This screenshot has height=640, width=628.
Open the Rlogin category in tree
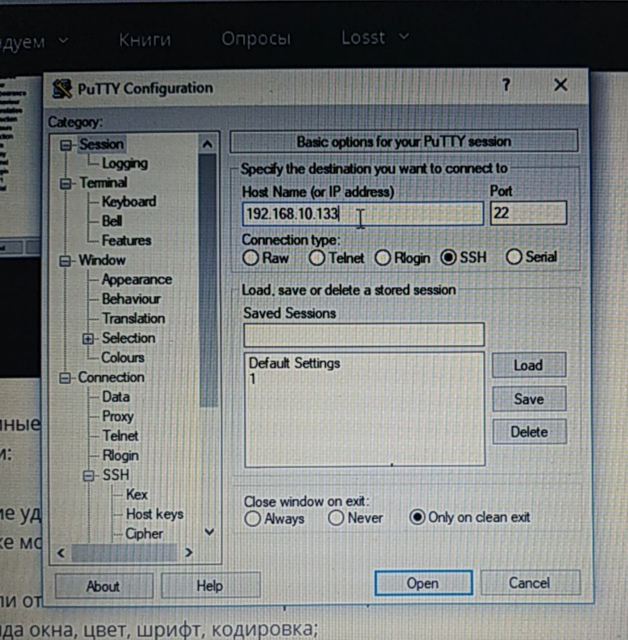tap(120, 455)
